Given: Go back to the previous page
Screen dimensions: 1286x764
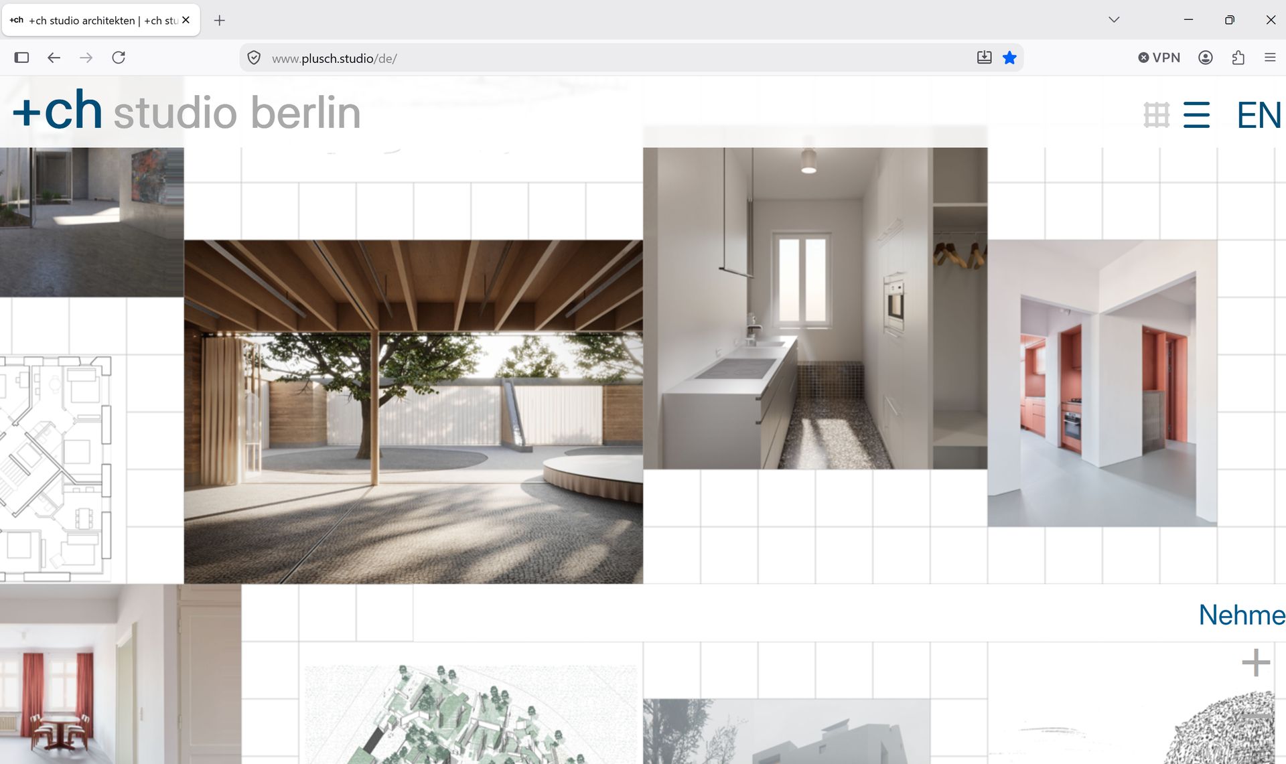Looking at the screenshot, I should click(54, 58).
